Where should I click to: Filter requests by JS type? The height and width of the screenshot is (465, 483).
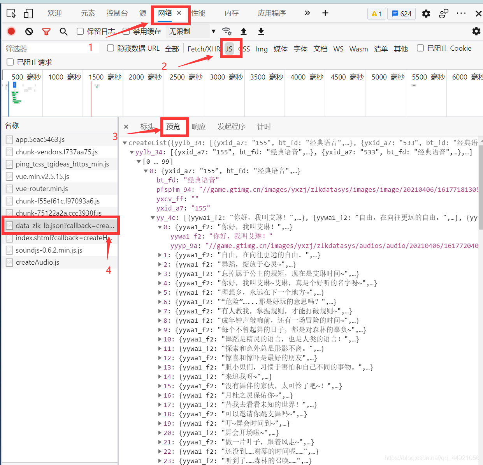229,49
